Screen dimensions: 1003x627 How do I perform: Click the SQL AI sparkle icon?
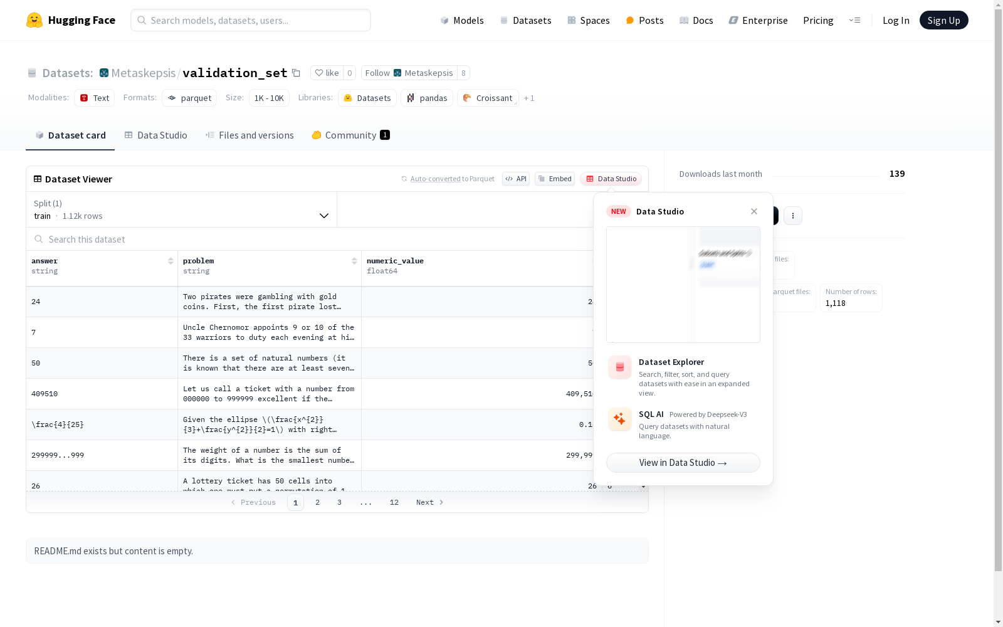point(620,419)
